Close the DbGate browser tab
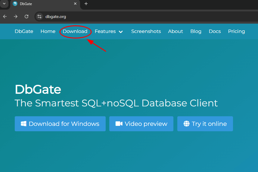 tap(75, 4)
